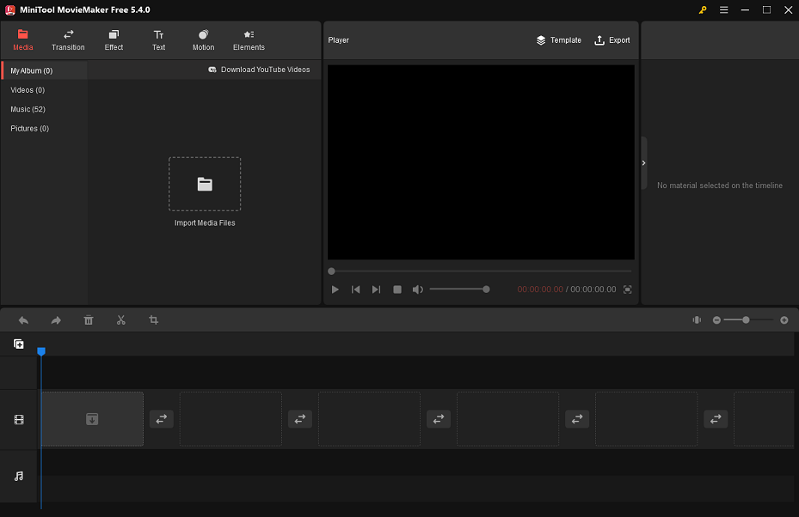Click the 'Player' panel label
Image resolution: width=799 pixels, height=517 pixels.
pos(338,40)
